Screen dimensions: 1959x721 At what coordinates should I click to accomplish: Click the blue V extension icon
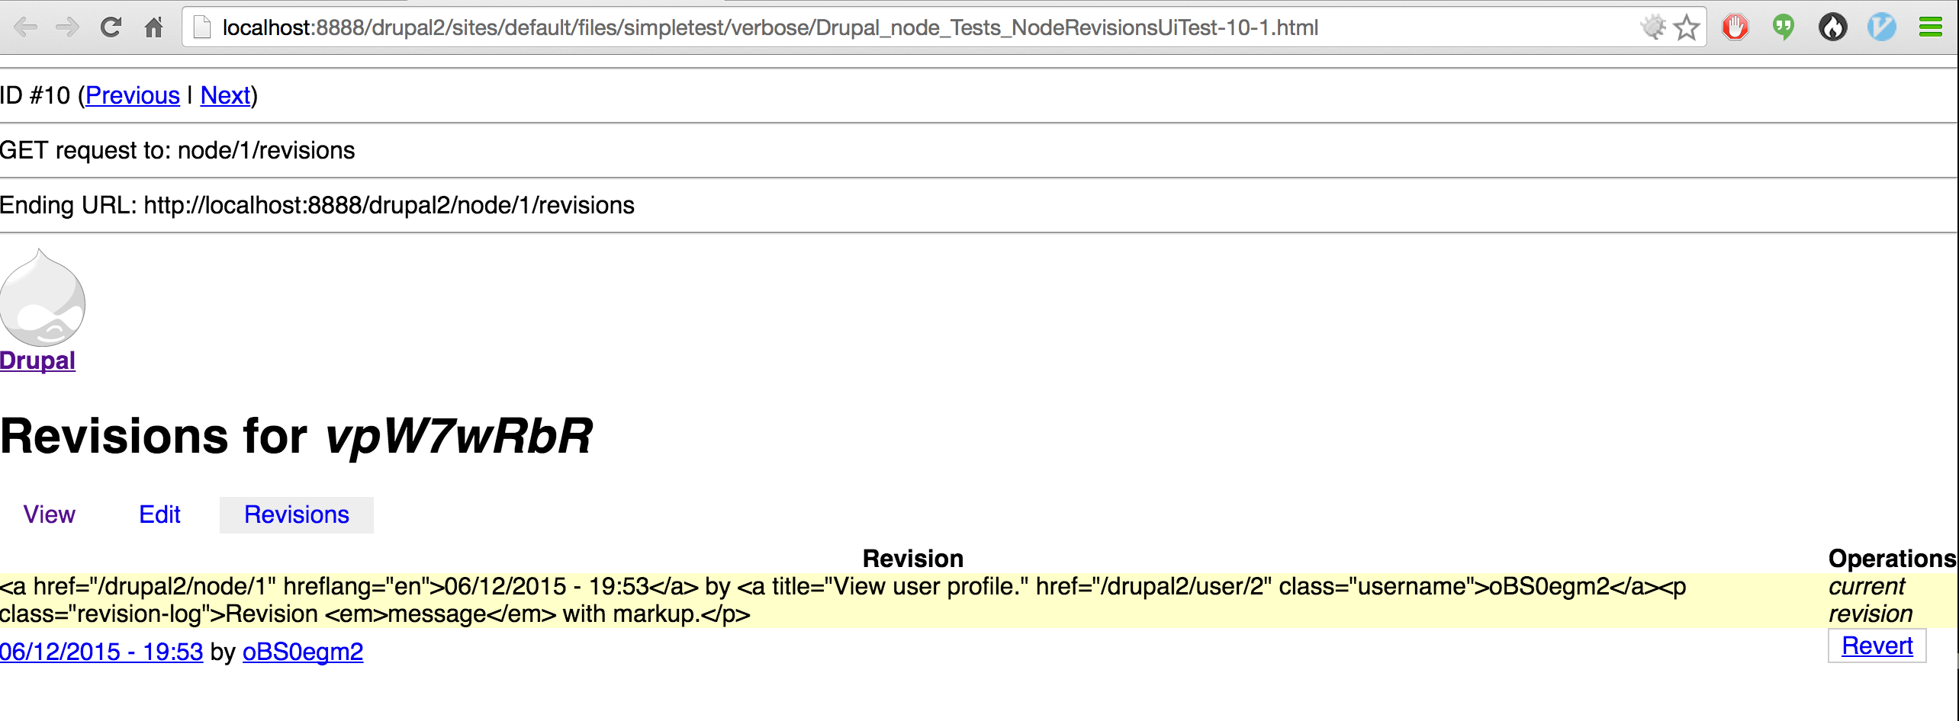pyautogui.click(x=1882, y=27)
